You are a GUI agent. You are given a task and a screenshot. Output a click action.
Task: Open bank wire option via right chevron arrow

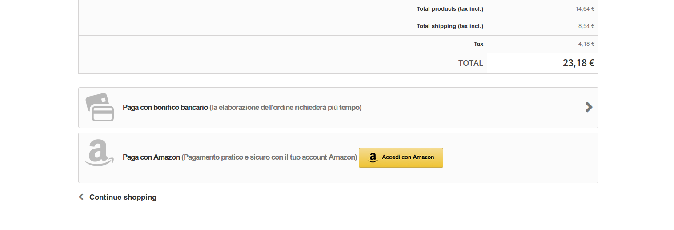pyautogui.click(x=589, y=107)
